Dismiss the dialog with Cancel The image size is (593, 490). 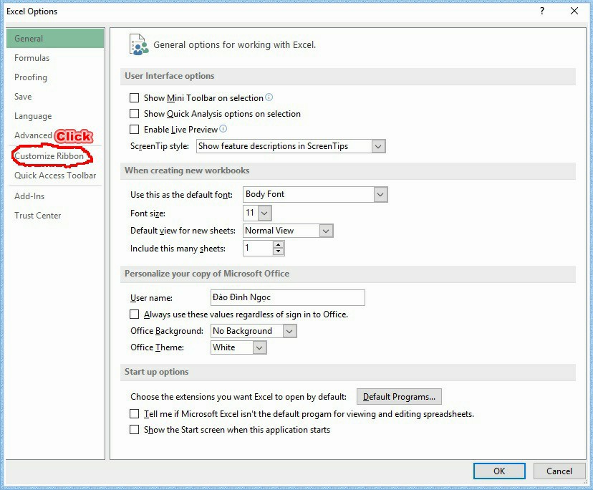(x=559, y=471)
